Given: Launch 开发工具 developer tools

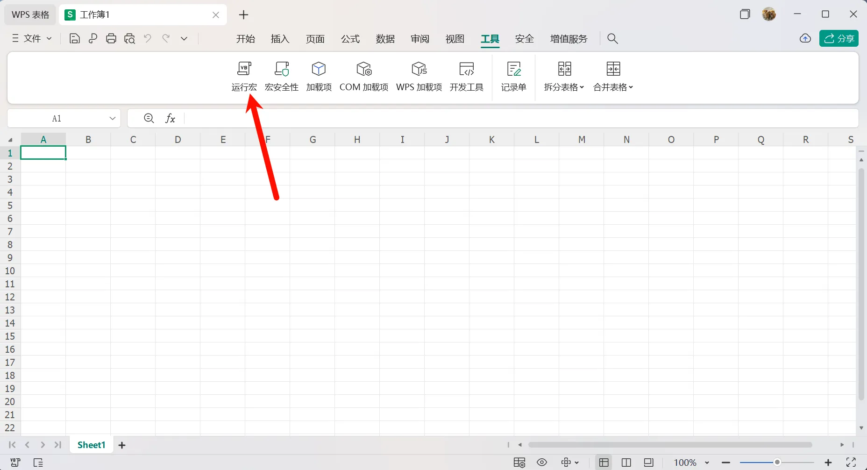Looking at the screenshot, I should [466, 76].
